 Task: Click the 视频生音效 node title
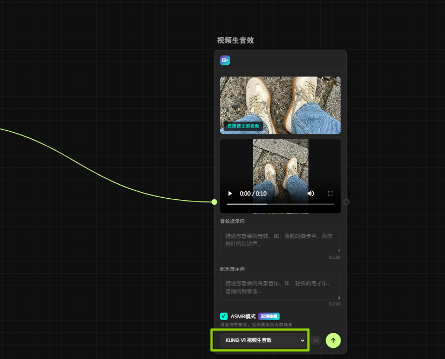[235, 41]
